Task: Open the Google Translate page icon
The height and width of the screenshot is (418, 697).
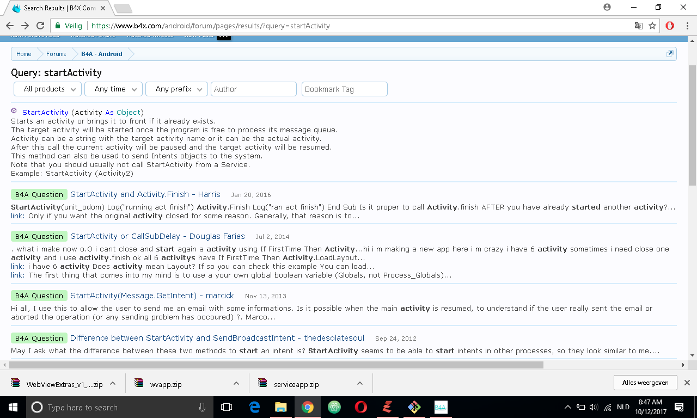Action: coord(639,26)
